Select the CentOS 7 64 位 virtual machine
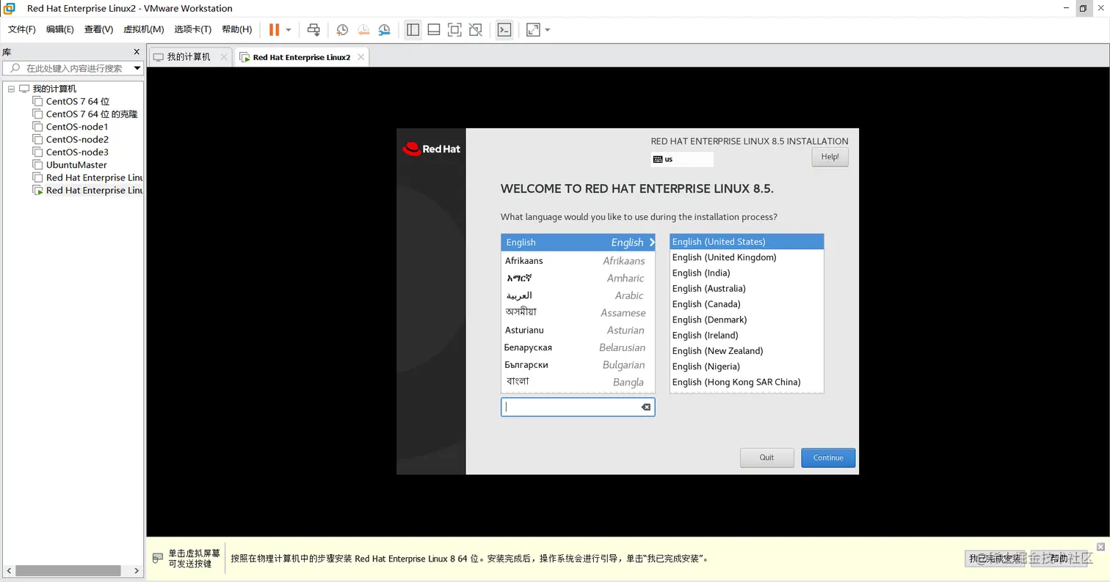The height and width of the screenshot is (582, 1110). click(77, 102)
